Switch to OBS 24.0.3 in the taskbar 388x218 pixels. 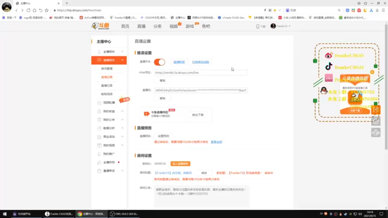click(x=124, y=214)
